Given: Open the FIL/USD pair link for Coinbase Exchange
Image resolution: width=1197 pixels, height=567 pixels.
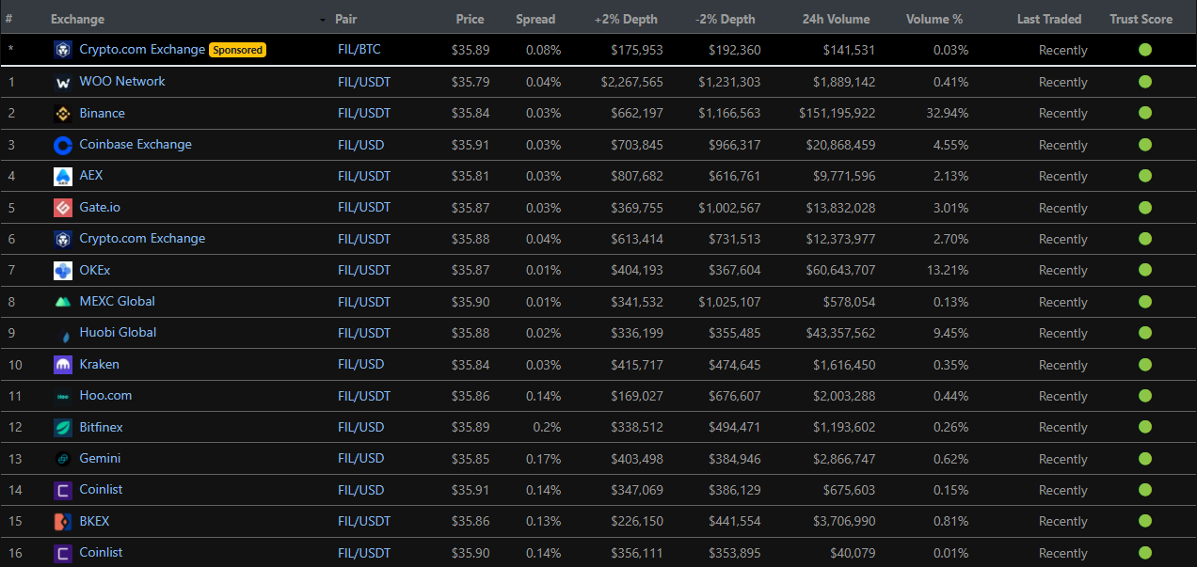Looking at the screenshot, I should [x=360, y=145].
